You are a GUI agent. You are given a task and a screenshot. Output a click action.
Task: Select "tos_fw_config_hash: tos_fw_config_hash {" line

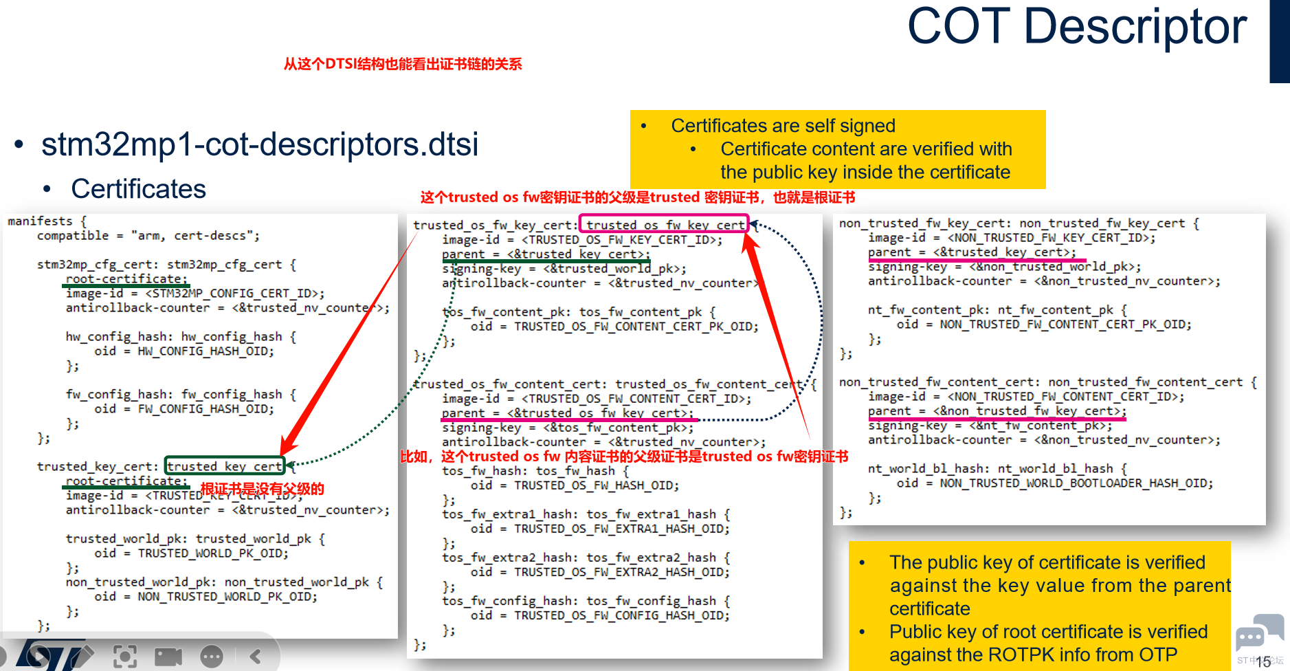[586, 601]
